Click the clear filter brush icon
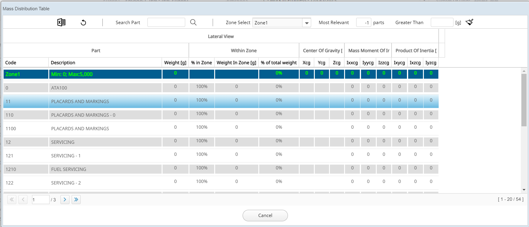This screenshot has height=227, width=529. pyautogui.click(x=469, y=22)
